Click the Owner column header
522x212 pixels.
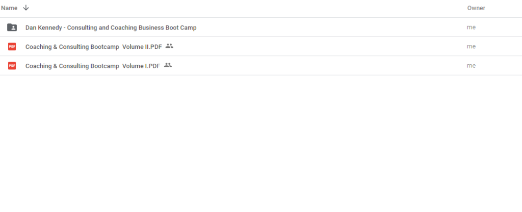[476, 8]
